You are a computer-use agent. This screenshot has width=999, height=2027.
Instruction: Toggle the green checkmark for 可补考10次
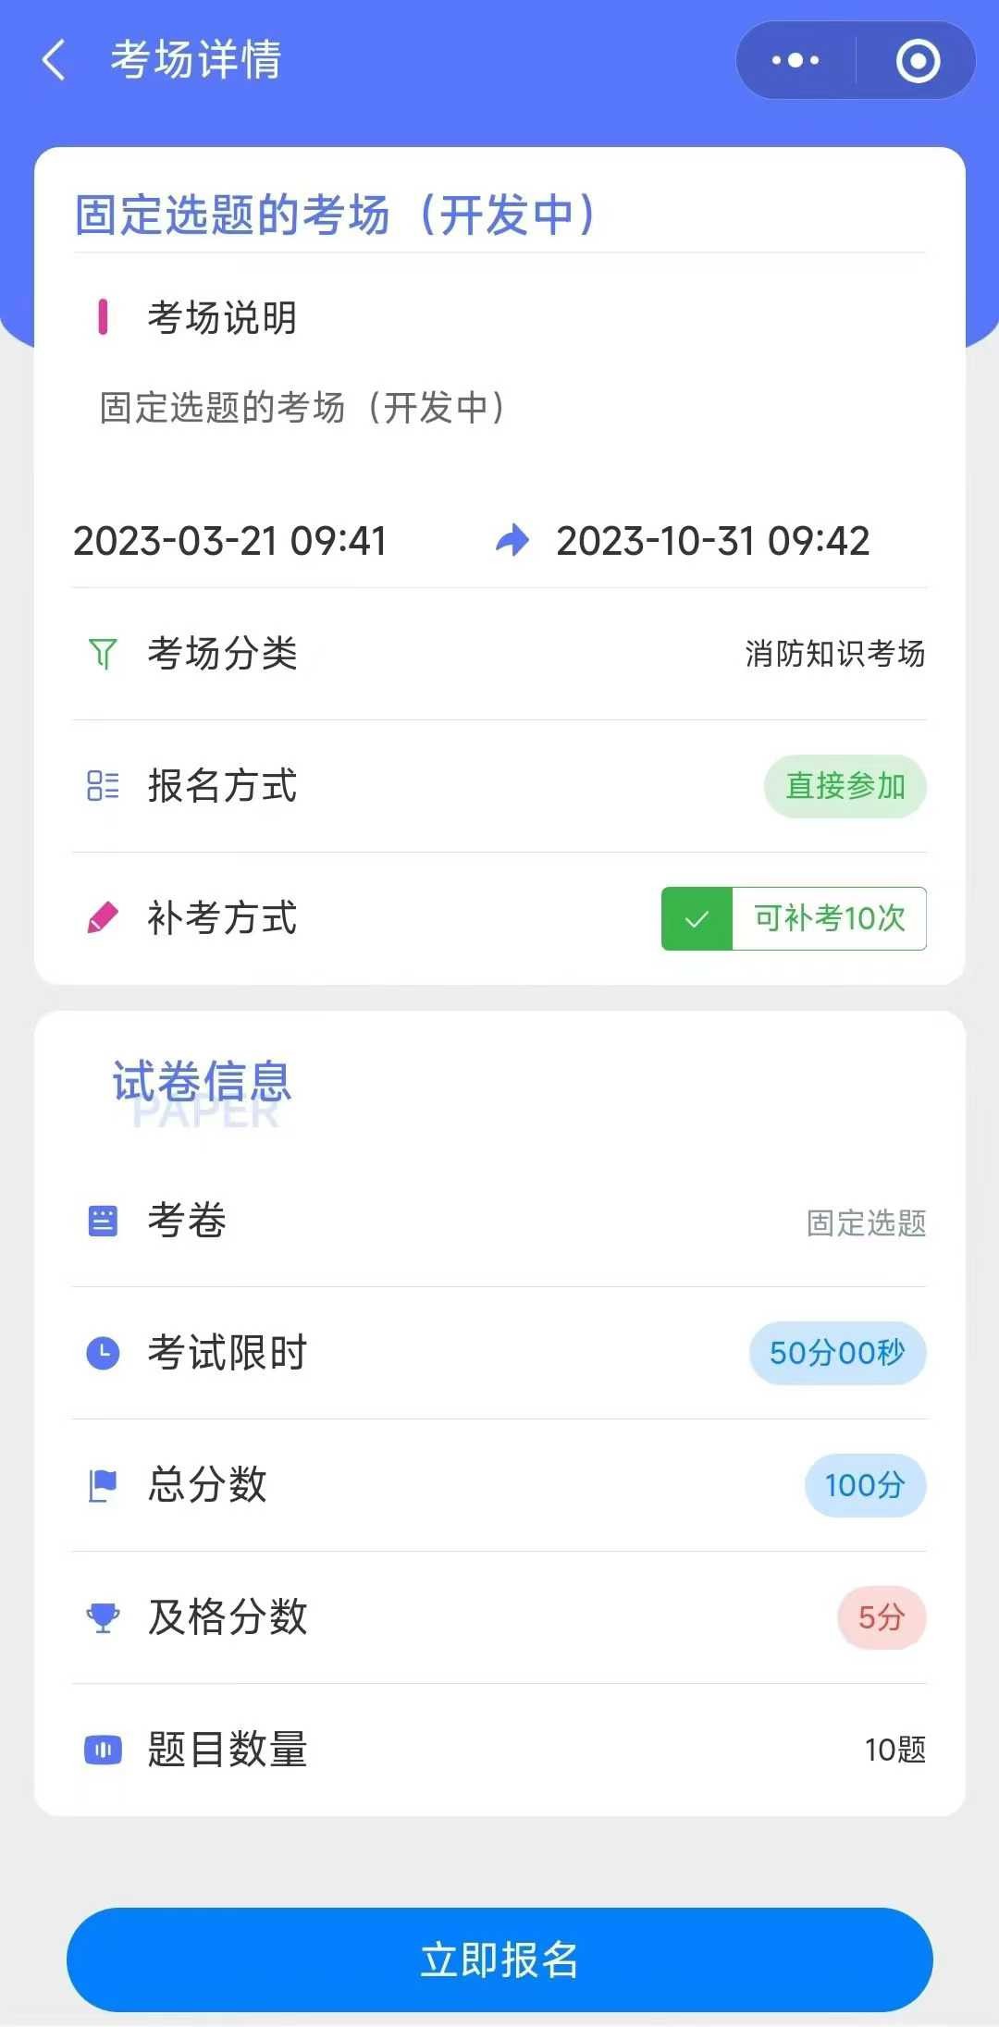click(697, 919)
